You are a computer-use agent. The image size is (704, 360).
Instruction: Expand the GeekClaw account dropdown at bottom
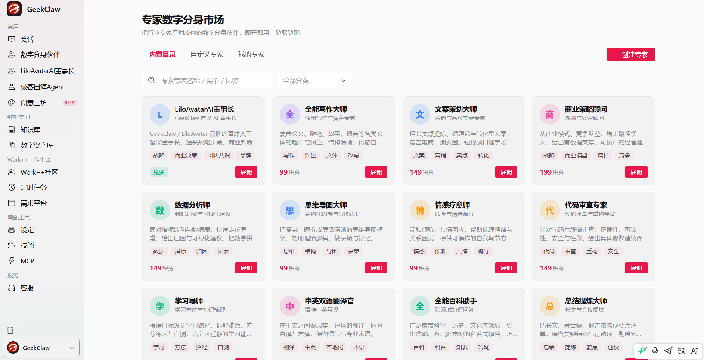click(x=41, y=348)
